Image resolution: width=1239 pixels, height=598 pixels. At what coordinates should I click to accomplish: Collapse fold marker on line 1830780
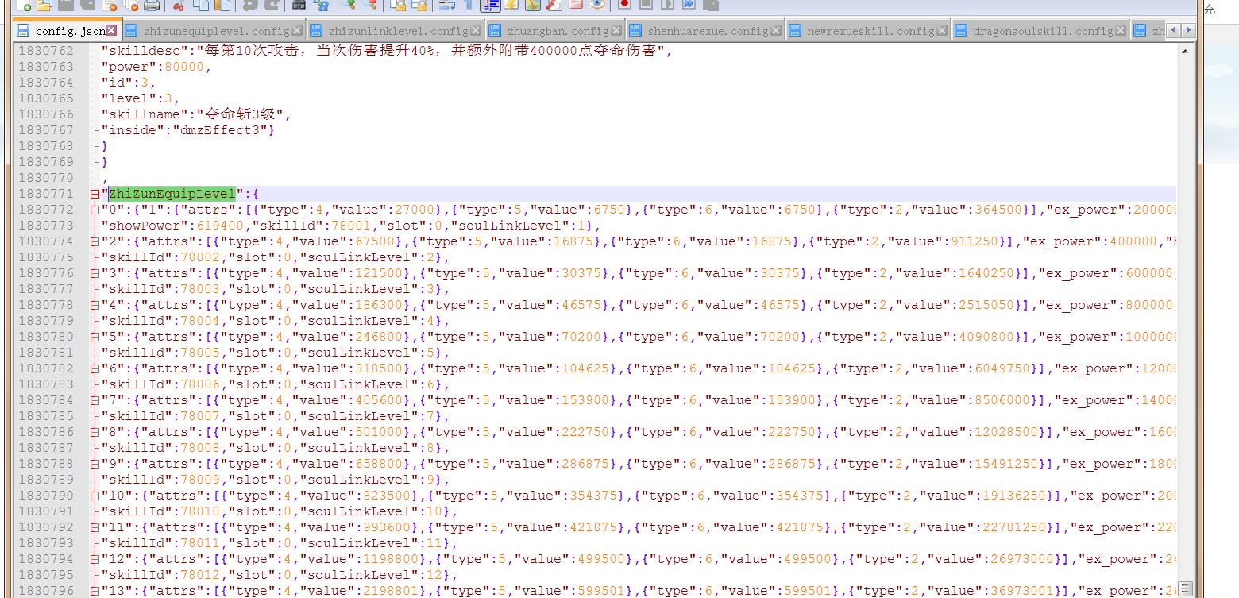point(95,337)
